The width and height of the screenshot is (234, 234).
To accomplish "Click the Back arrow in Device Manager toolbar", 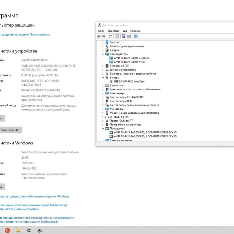I will point(99,36).
